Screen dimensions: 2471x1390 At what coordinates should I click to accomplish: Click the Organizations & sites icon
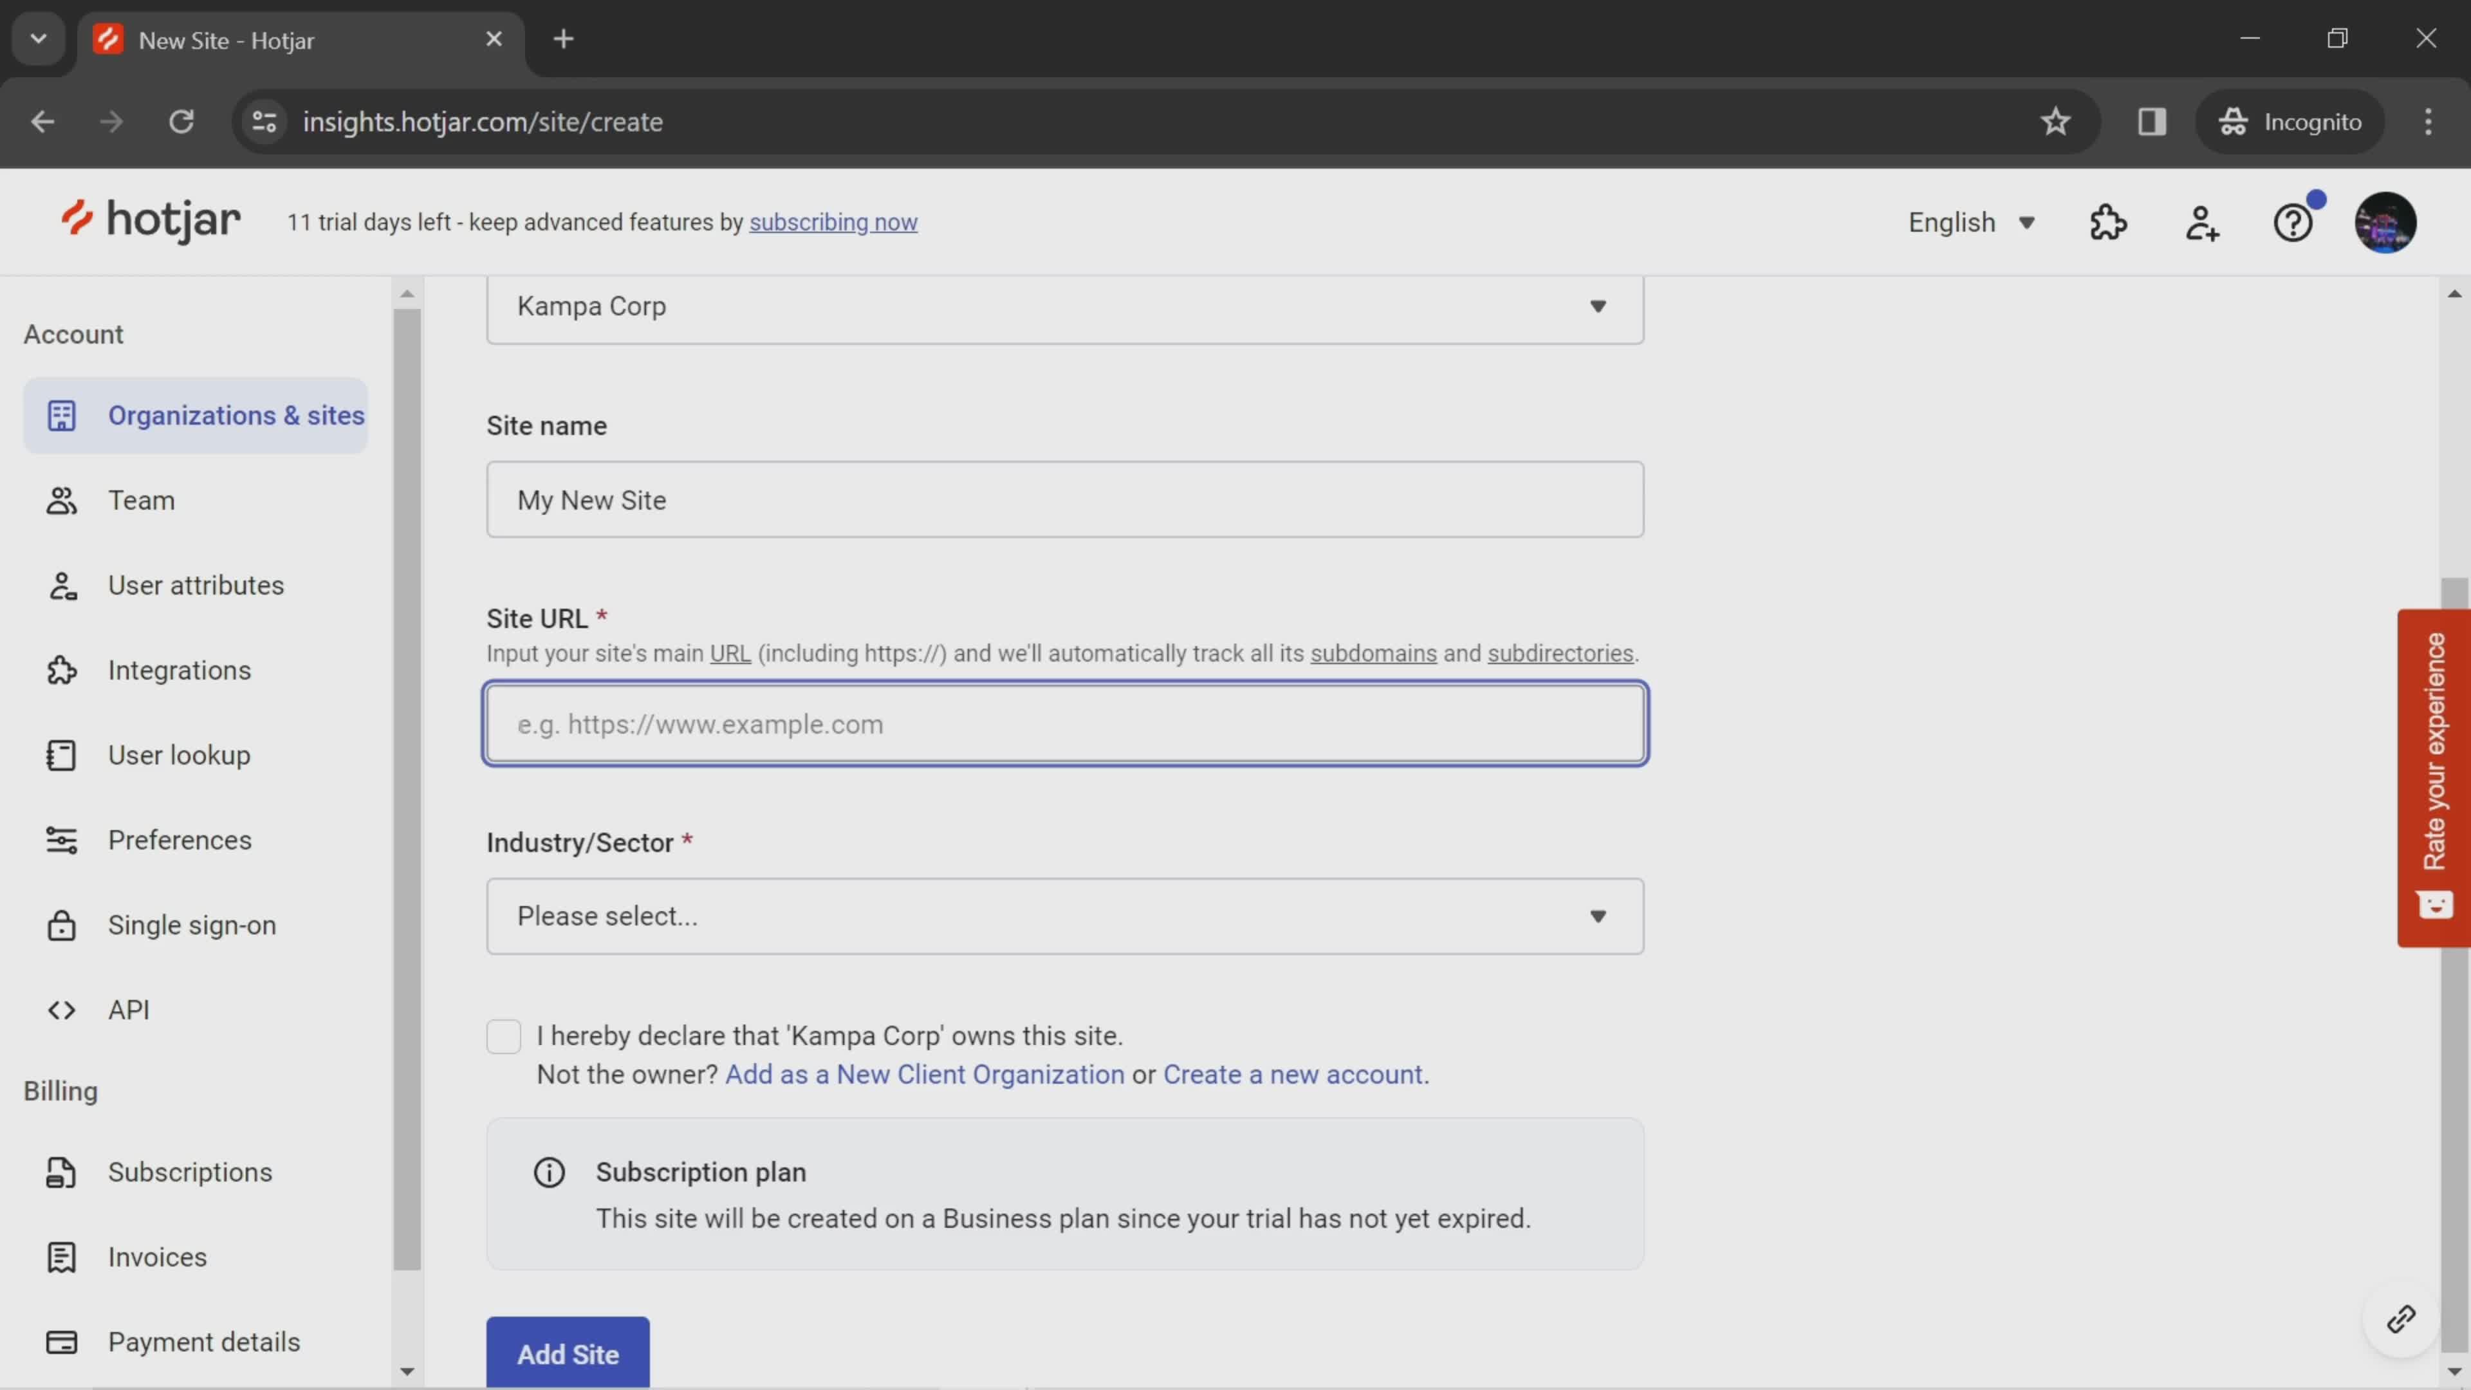[x=59, y=414]
